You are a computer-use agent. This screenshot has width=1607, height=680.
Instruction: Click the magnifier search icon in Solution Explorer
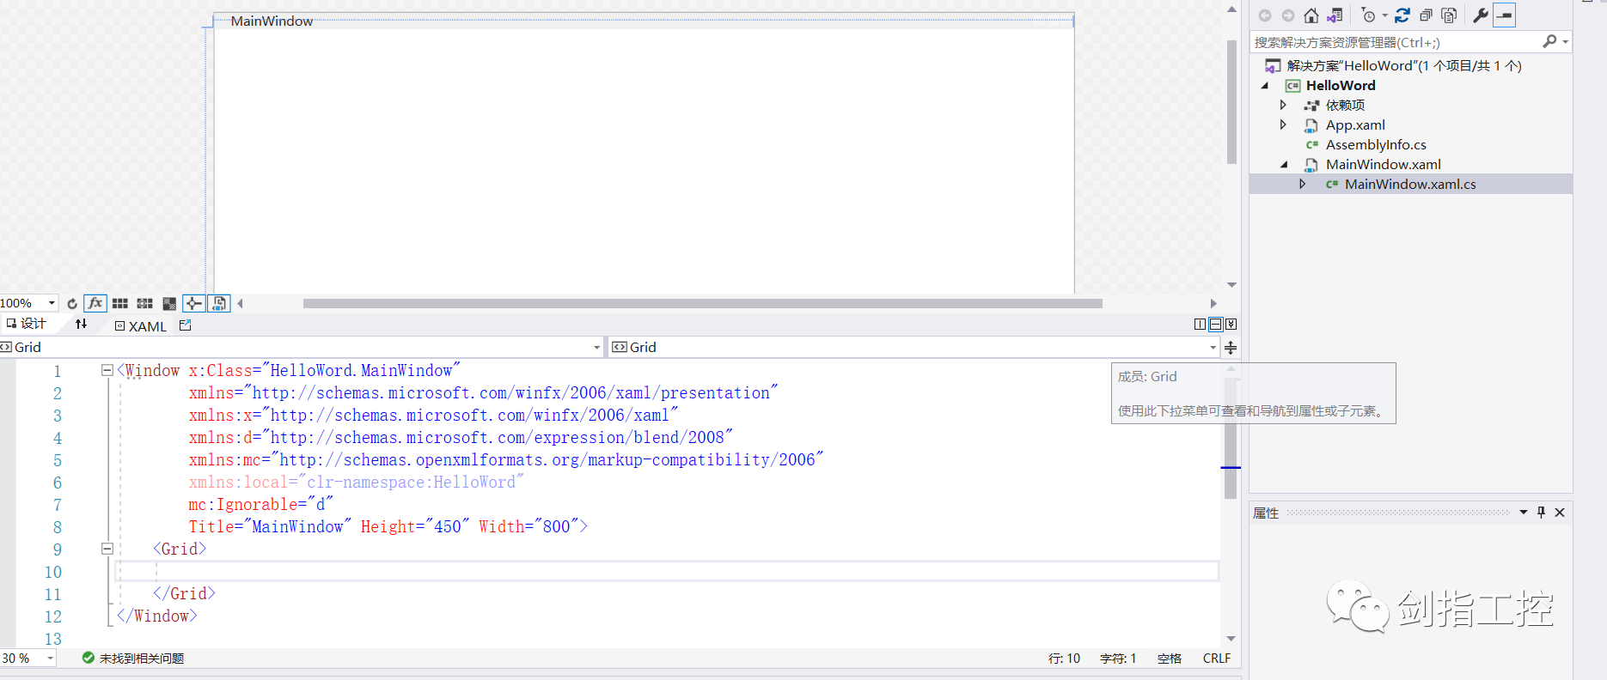[x=1549, y=41]
